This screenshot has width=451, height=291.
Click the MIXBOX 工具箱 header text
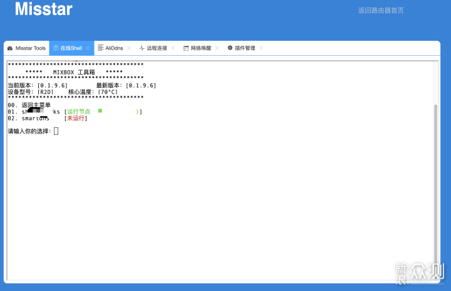pyautogui.click(x=74, y=72)
